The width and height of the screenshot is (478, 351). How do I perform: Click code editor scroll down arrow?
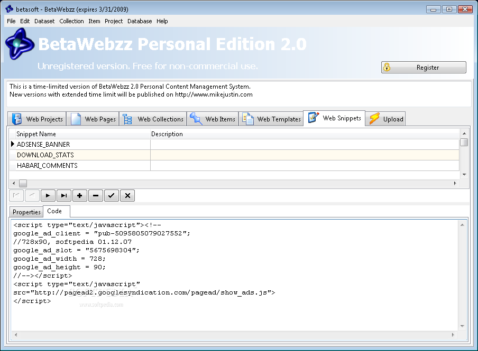coord(462,326)
